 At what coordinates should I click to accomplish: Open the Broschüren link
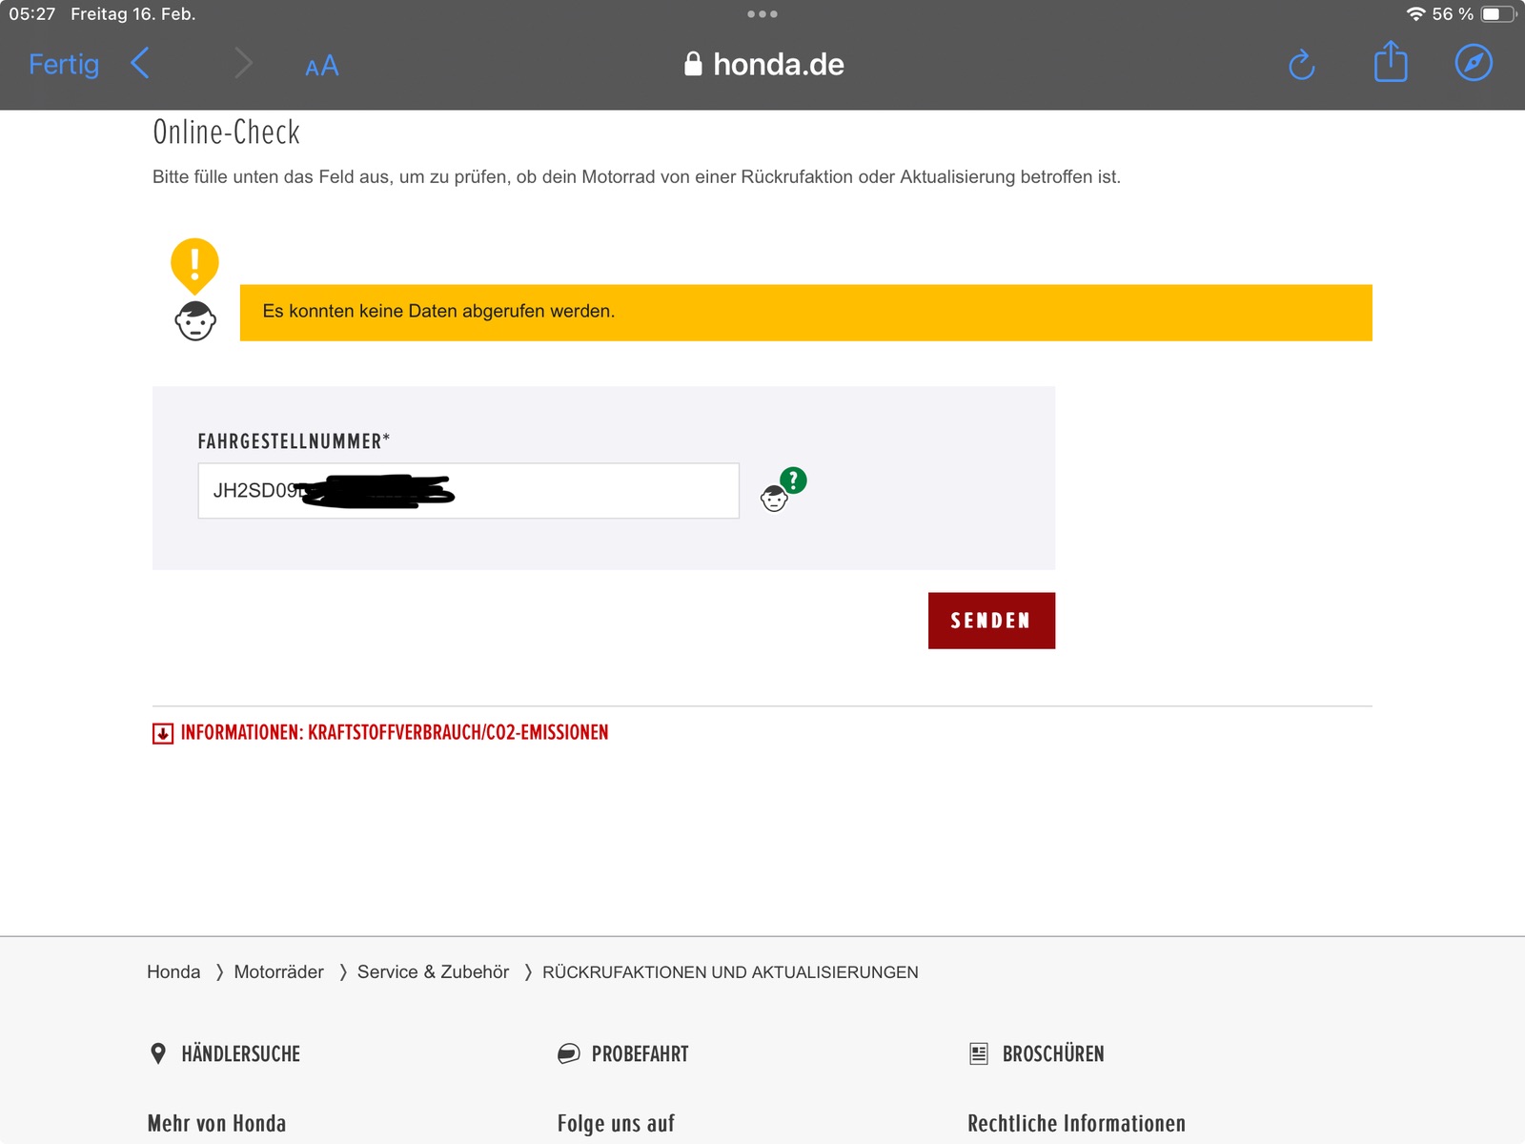click(1052, 1053)
